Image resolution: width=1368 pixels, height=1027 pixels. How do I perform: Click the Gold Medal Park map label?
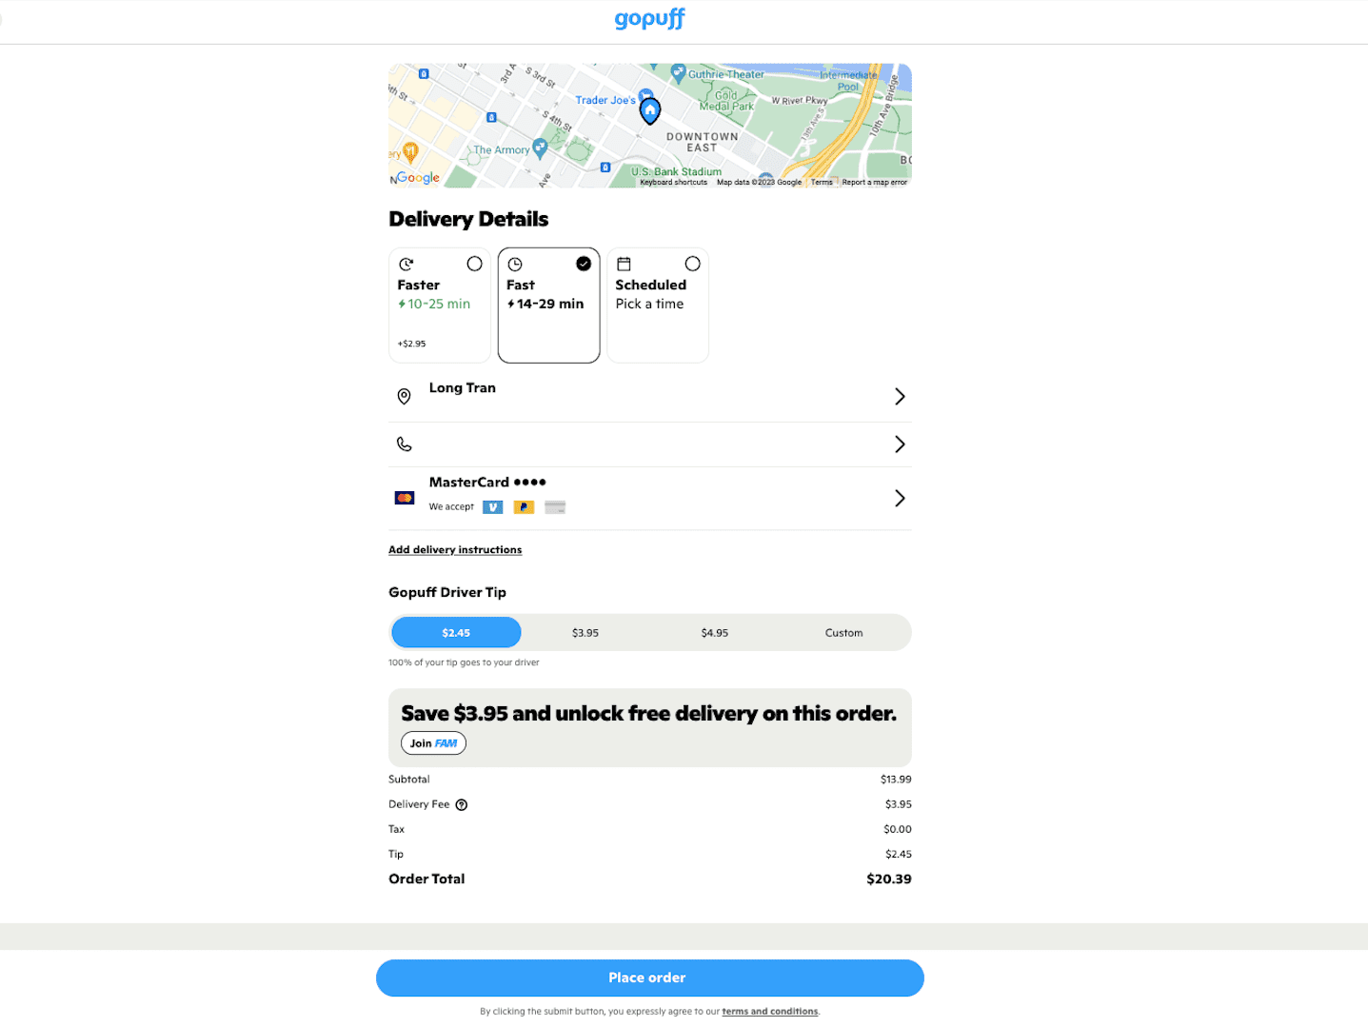coord(726,101)
